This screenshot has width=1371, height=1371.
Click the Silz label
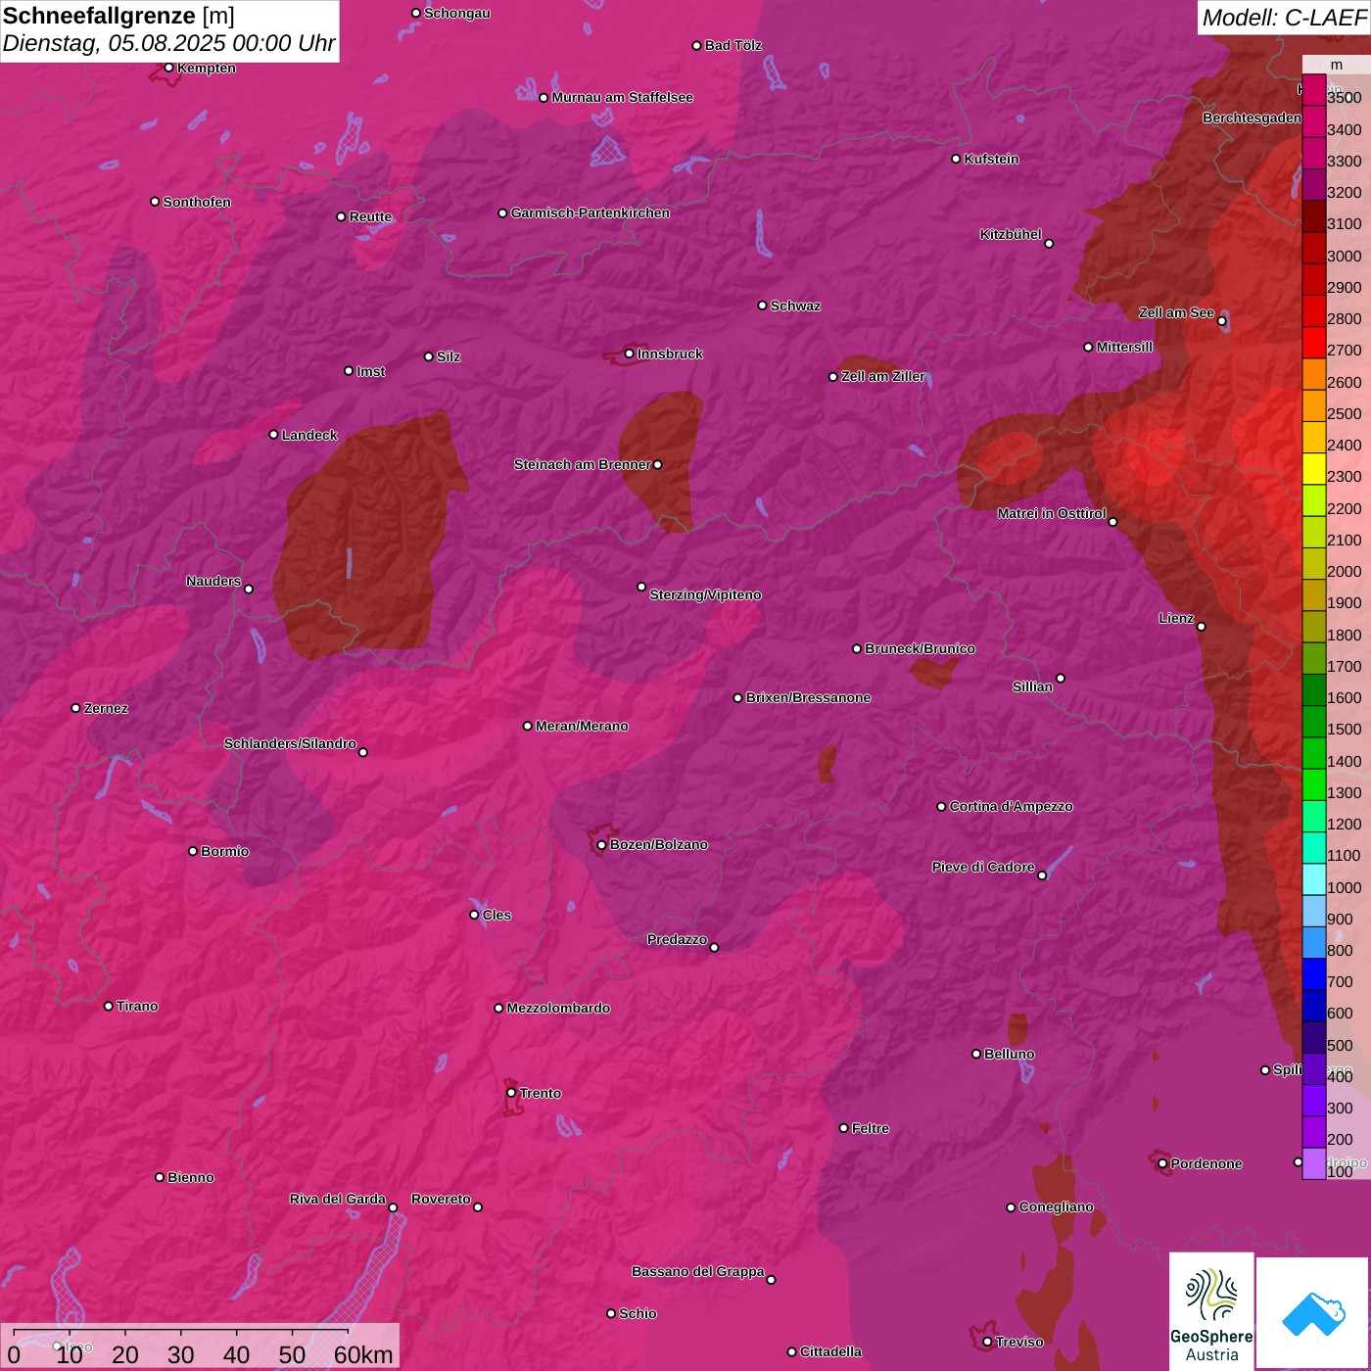coord(449,356)
